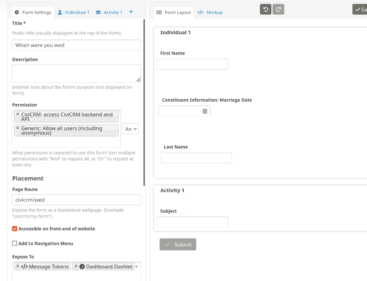Click the redo button
This screenshot has width=367, height=281.
pos(278,9)
